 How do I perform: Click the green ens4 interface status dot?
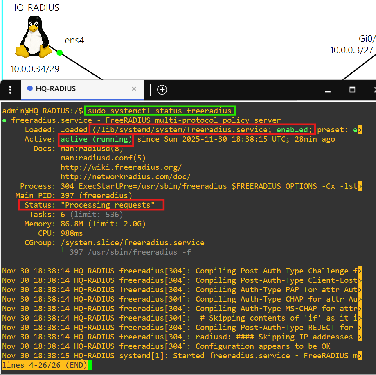[x=60, y=52]
